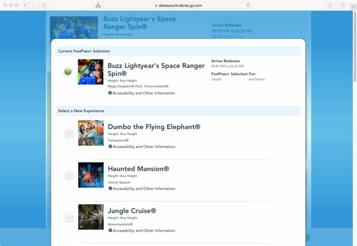Viewport: 357px width, 246px height.
Task: Reload the page using the refresh icon
Action: pyautogui.click(x=248, y=5)
